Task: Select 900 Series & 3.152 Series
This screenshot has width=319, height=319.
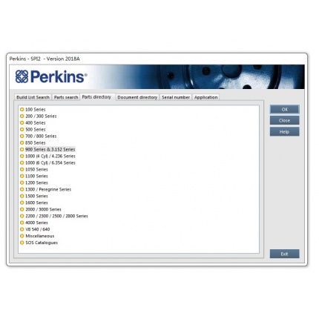Action: pos(50,149)
